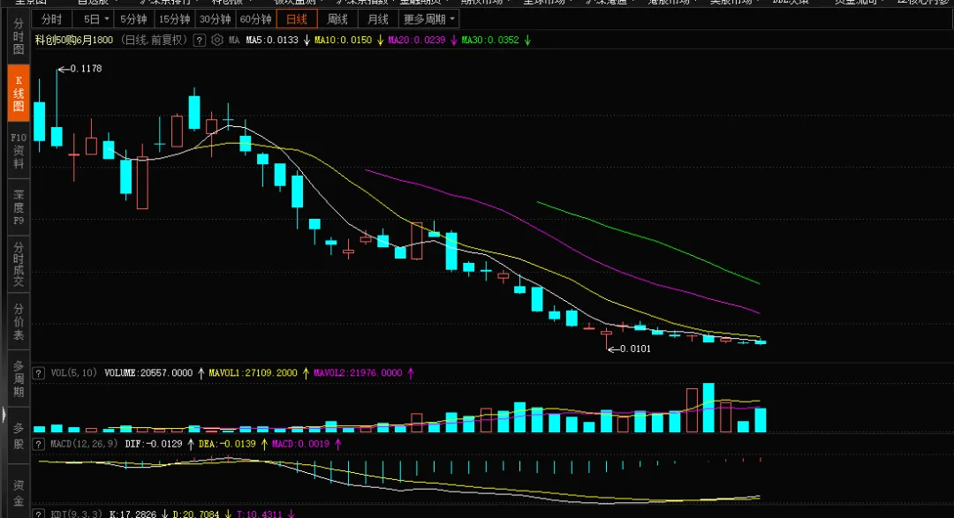Switch chart to 60分钟 period
The width and height of the screenshot is (954, 518).
point(255,19)
